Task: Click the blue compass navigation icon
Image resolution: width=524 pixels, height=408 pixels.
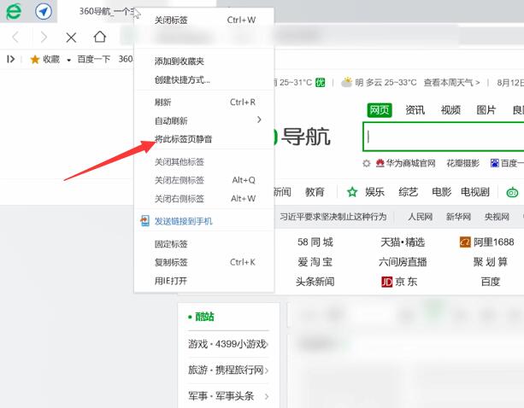Action: (44, 11)
